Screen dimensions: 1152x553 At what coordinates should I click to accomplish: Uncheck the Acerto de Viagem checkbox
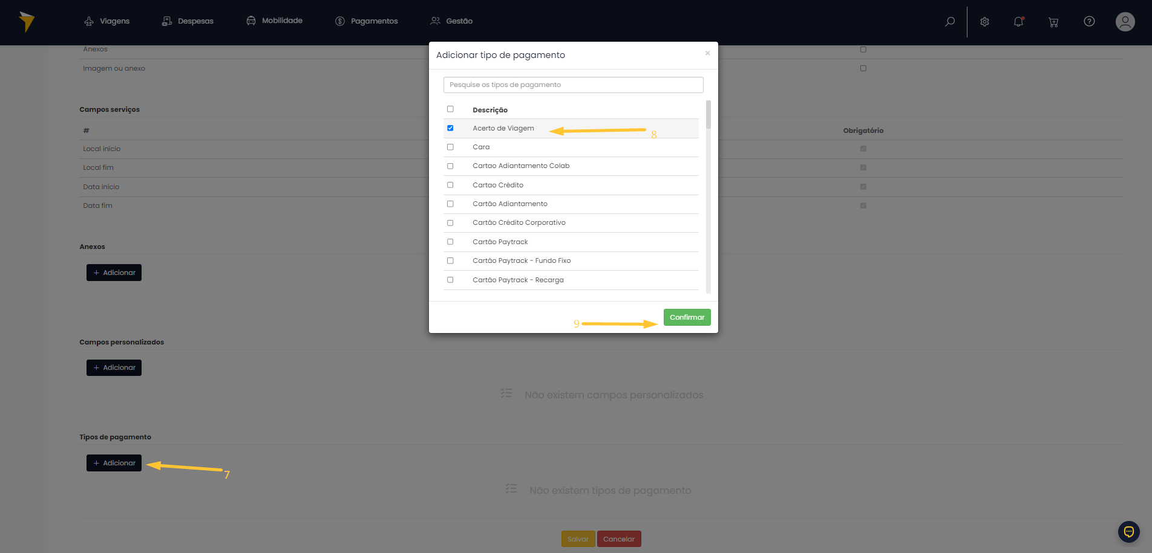pos(450,128)
